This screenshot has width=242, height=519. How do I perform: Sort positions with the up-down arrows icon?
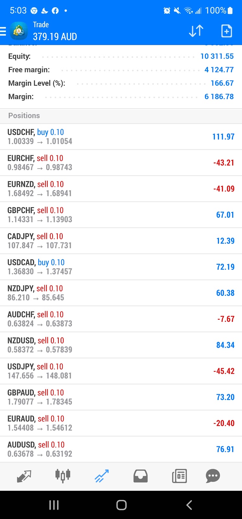pos(196,31)
